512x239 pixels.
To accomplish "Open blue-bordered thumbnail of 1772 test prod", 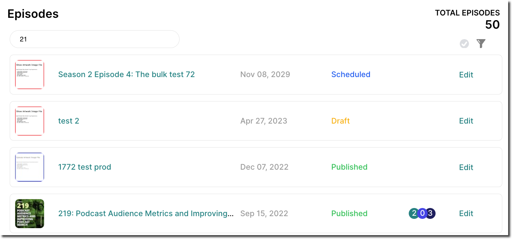I will tap(29, 167).
